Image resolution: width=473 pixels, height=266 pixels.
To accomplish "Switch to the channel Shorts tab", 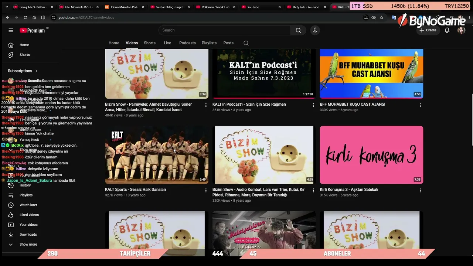I will 150,43.
